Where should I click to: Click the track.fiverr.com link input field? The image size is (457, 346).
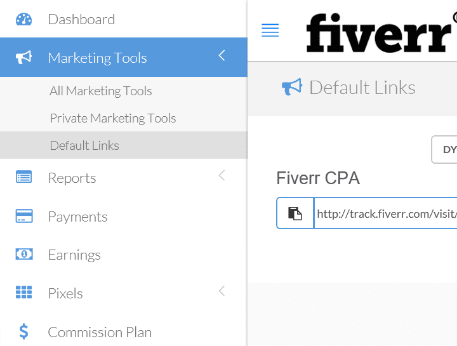(x=385, y=213)
